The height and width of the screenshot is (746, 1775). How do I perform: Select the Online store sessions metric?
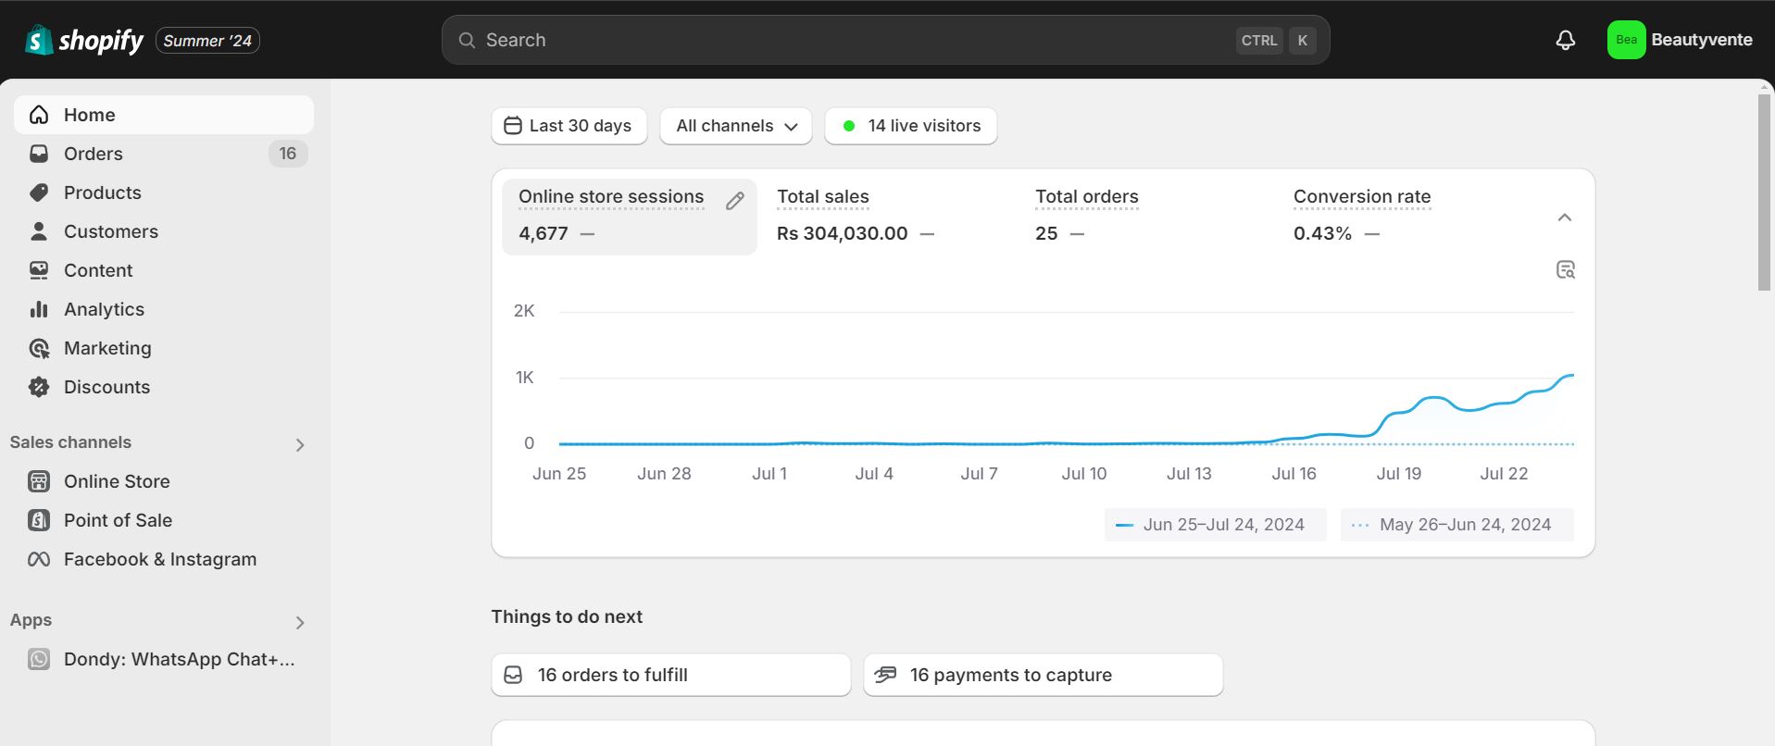[x=630, y=217]
